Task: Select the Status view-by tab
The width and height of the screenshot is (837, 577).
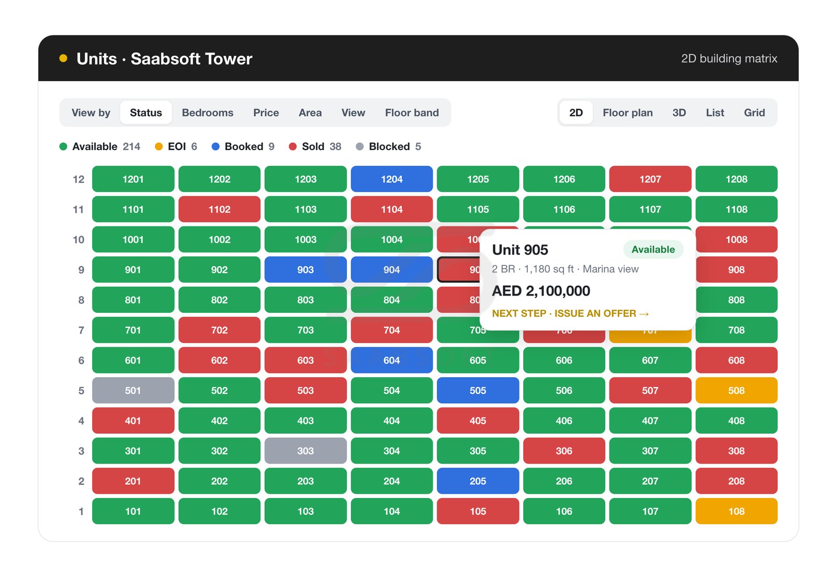Action: coord(146,112)
